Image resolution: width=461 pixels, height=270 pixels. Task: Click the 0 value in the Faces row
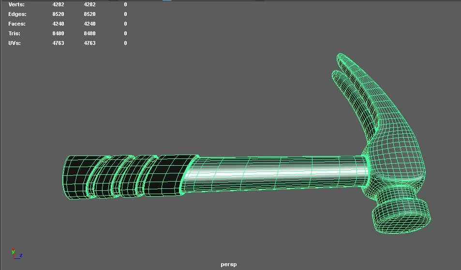pos(126,24)
